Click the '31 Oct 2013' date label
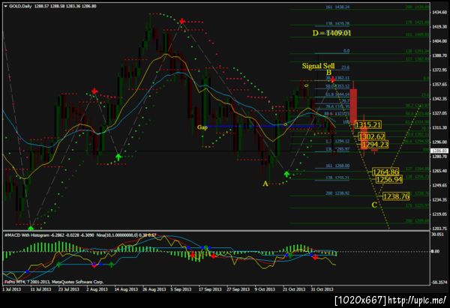 pyautogui.click(x=322, y=289)
